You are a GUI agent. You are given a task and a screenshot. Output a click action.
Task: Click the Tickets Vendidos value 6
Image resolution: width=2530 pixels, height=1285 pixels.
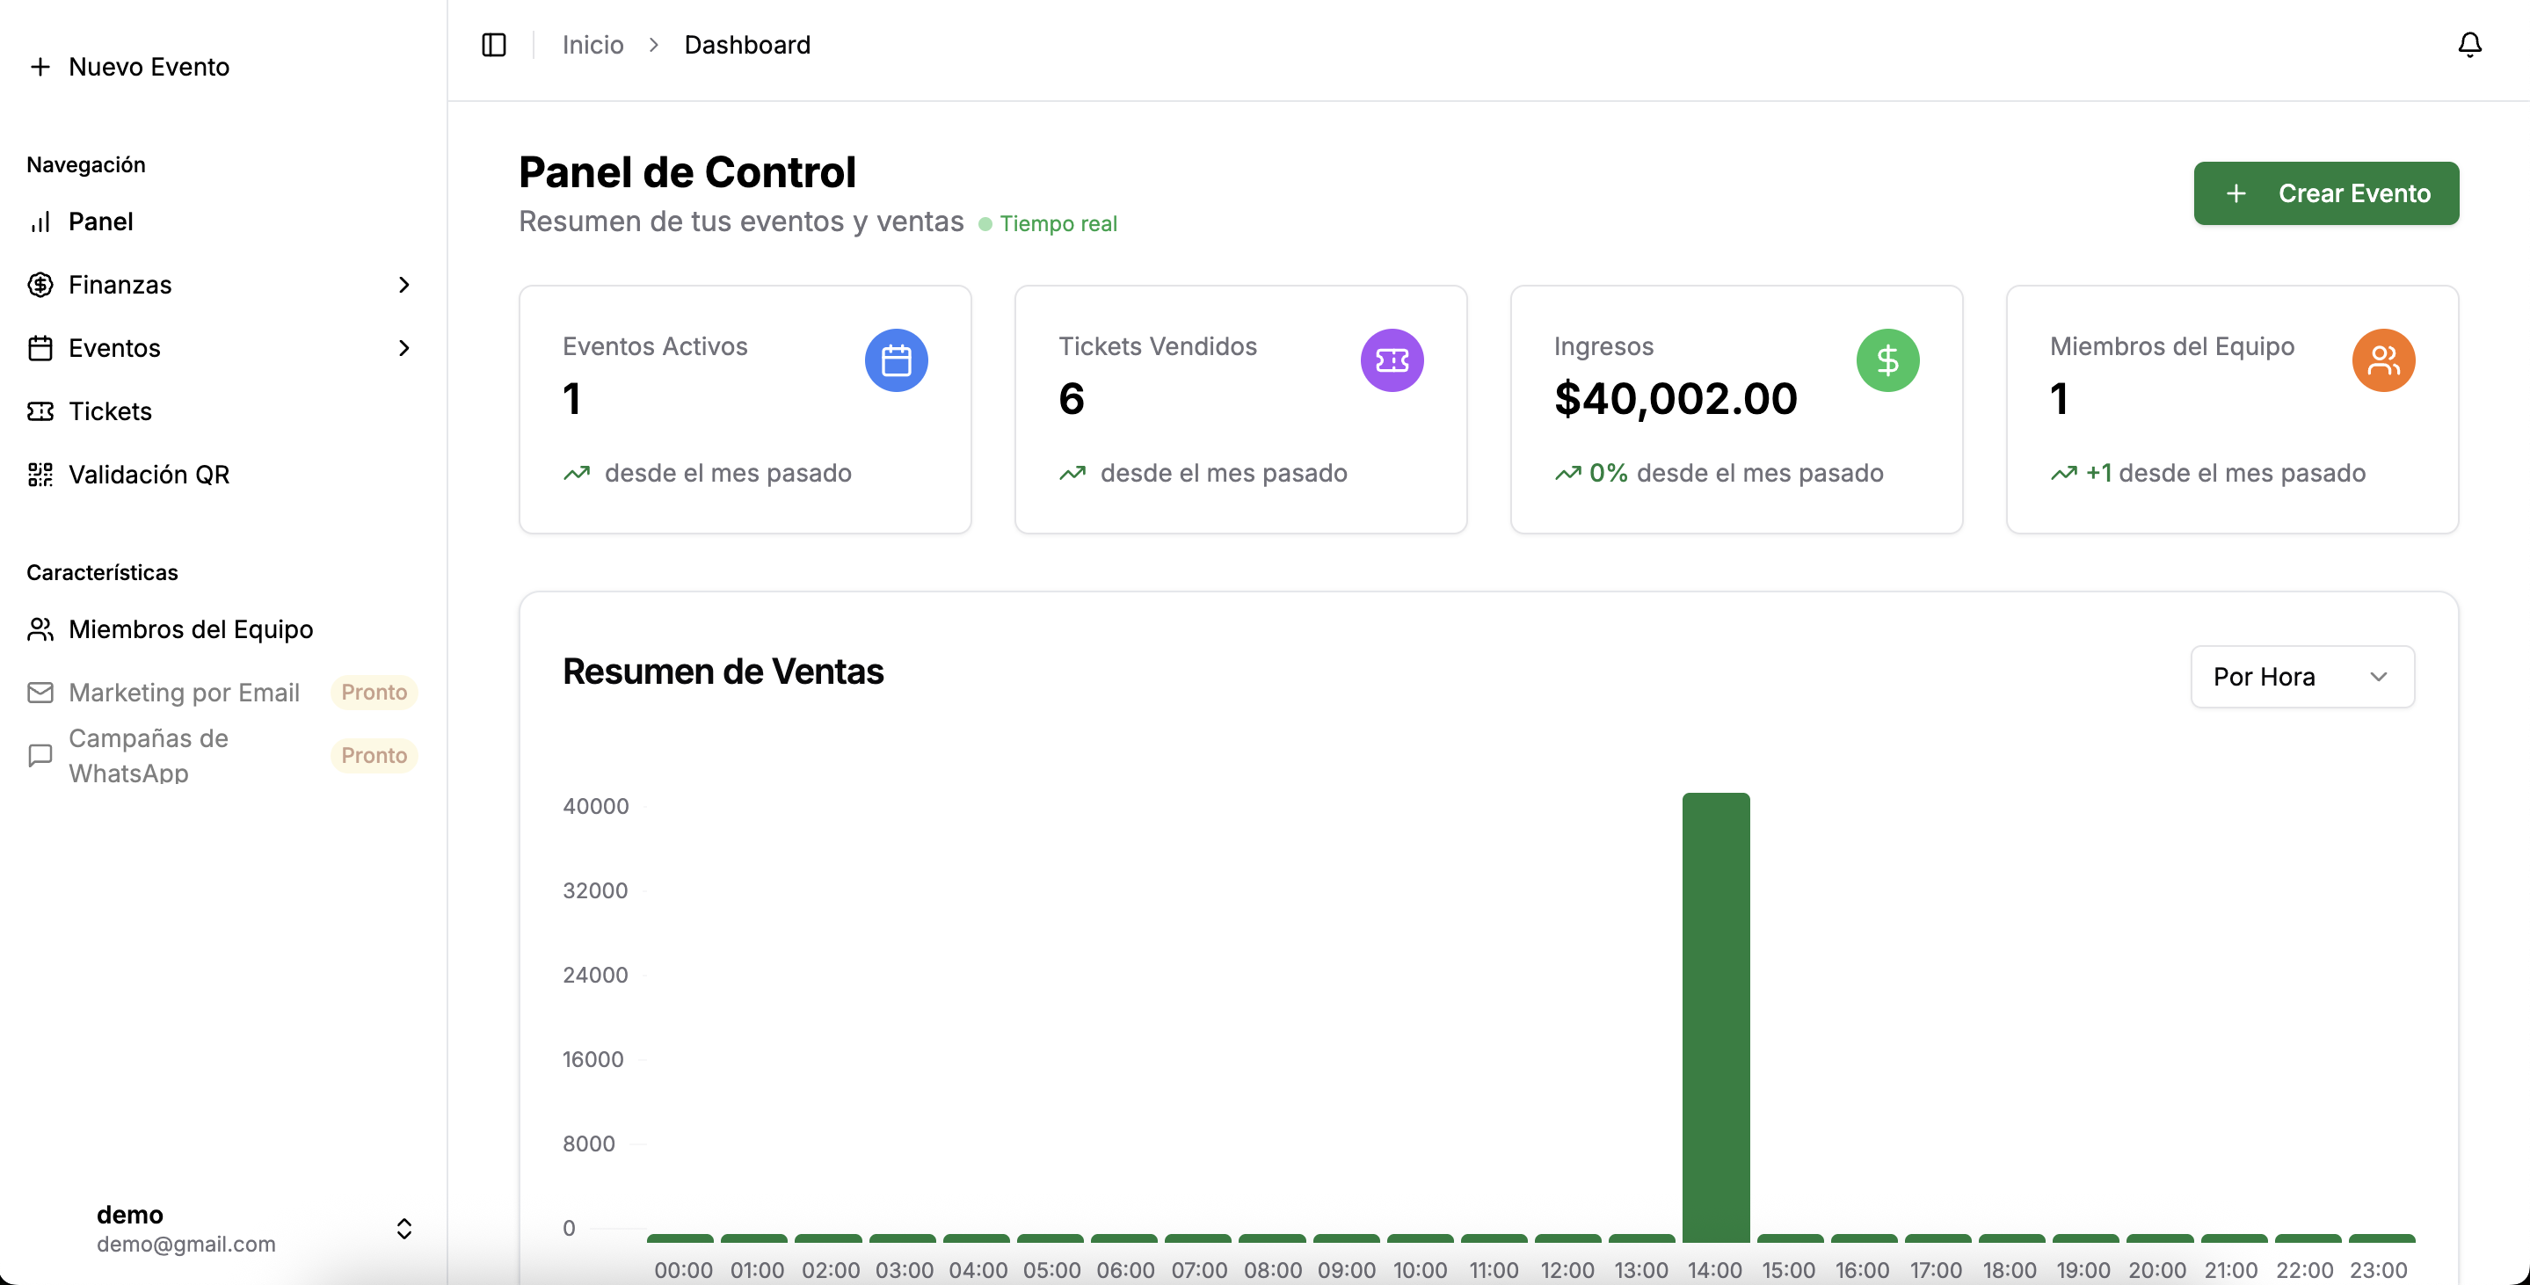point(1072,400)
